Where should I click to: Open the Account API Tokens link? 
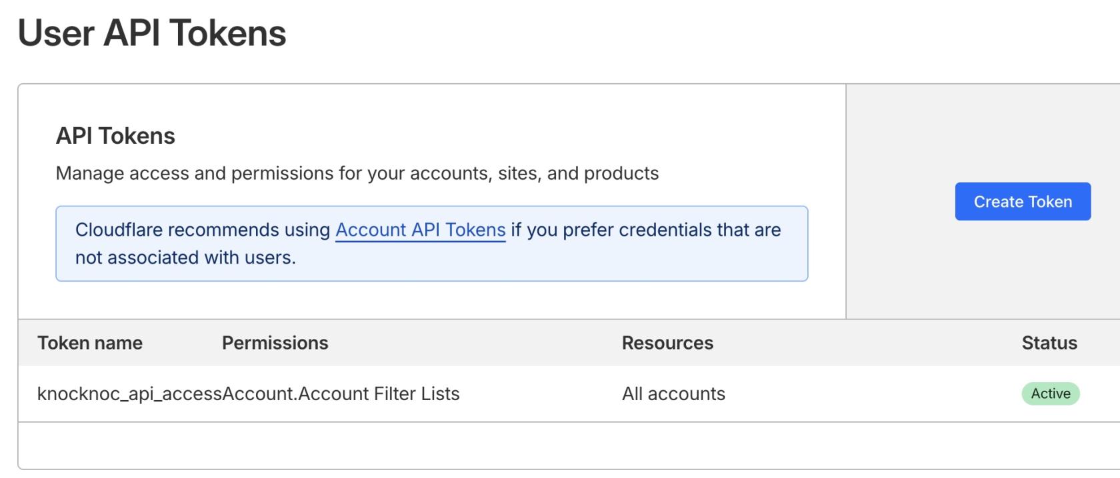coord(420,230)
